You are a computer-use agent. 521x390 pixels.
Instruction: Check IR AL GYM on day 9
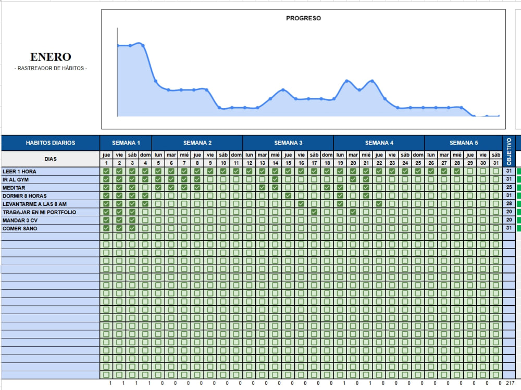(210, 179)
